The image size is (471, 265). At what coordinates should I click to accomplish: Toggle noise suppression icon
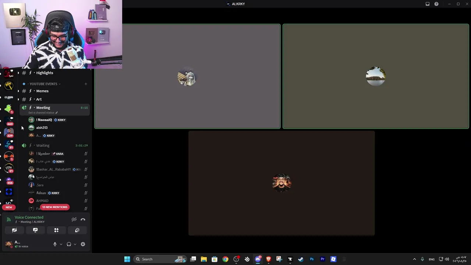tap(74, 219)
